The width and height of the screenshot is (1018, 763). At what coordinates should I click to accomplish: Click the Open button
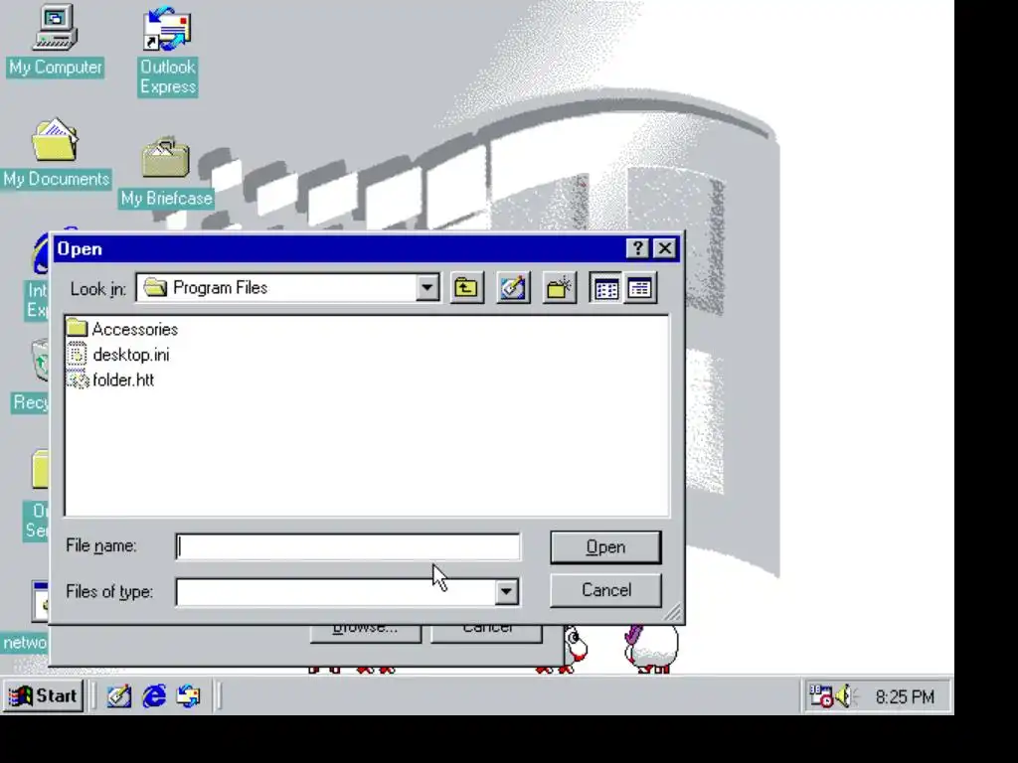pos(605,547)
